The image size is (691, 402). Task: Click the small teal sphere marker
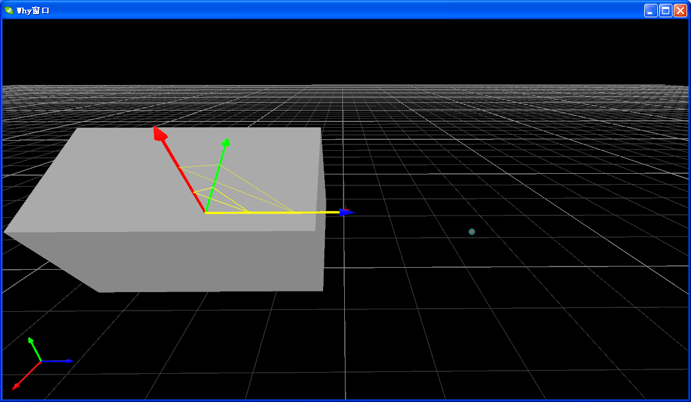(x=472, y=231)
